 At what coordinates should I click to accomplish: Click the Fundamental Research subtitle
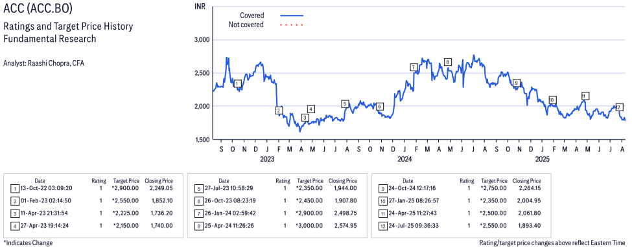coord(49,39)
